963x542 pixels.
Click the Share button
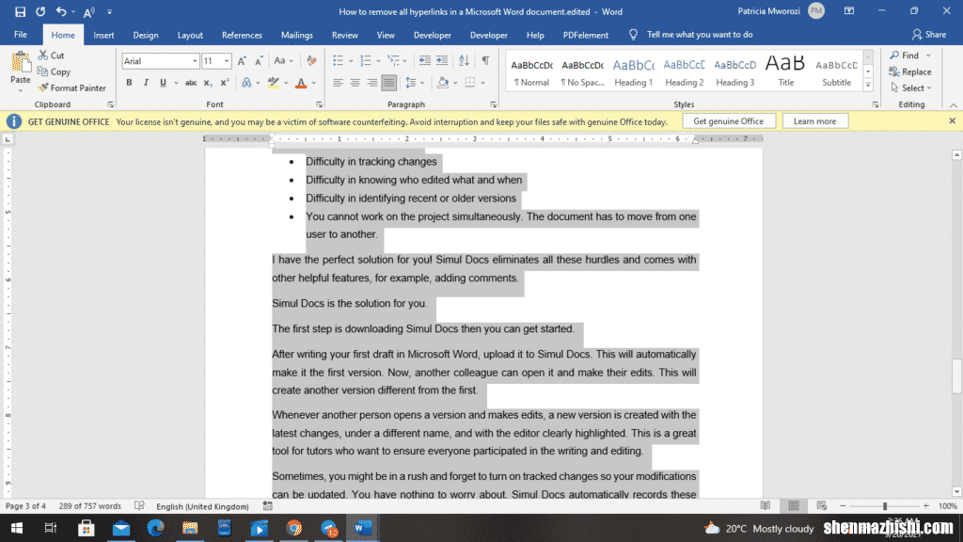929,35
